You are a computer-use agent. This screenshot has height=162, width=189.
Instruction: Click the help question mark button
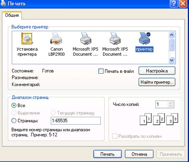173,3
